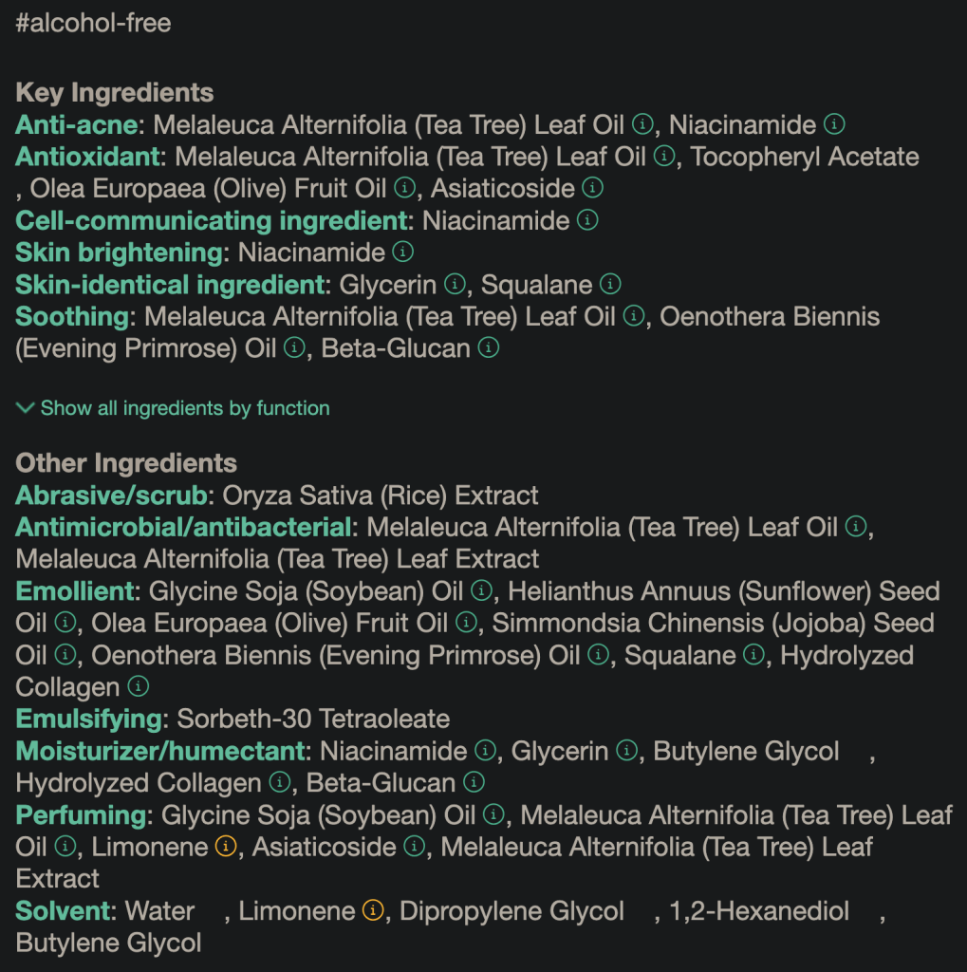The width and height of the screenshot is (967, 972).
Task: Open info icon beside Beta-Glucan in Soothing row
Action: click(x=489, y=347)
